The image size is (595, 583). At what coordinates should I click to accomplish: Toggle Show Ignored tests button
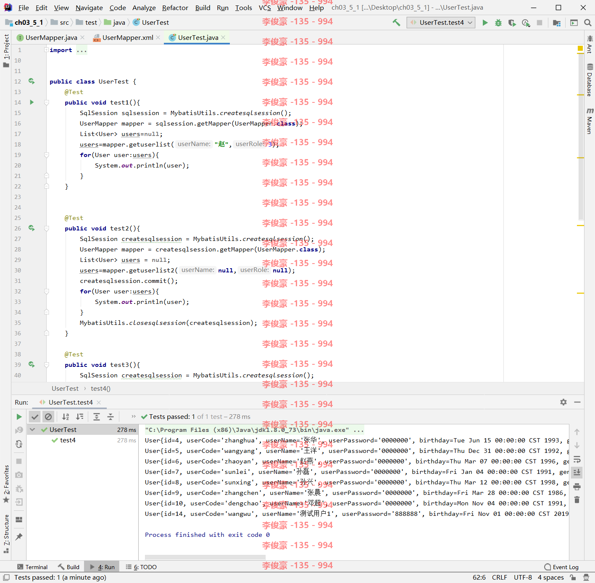pos(48,417)
